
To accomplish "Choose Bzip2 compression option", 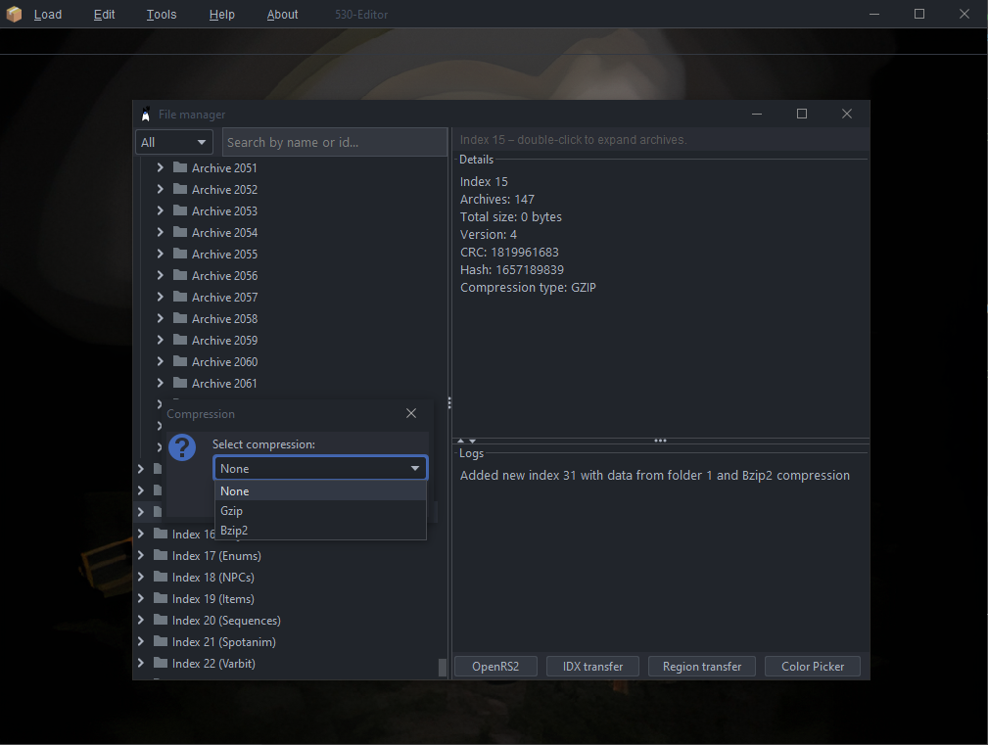I will [234, 531].
